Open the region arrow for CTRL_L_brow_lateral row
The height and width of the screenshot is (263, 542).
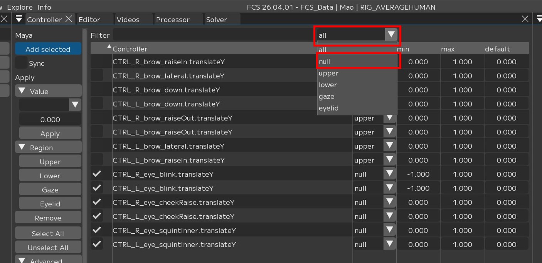pyautogui.click(x=390, y=146)
